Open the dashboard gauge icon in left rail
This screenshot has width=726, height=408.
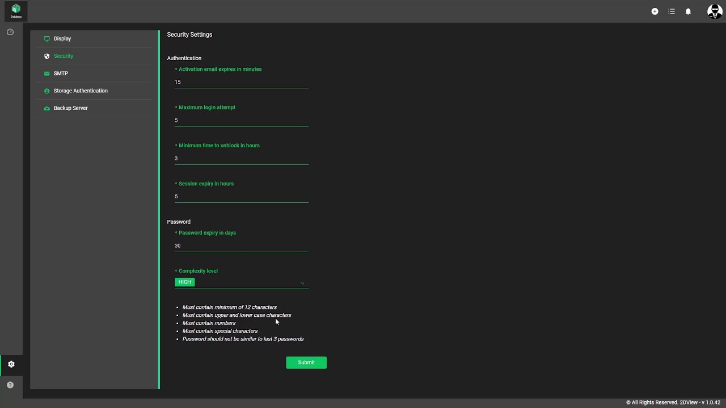(x=10, y=32)
